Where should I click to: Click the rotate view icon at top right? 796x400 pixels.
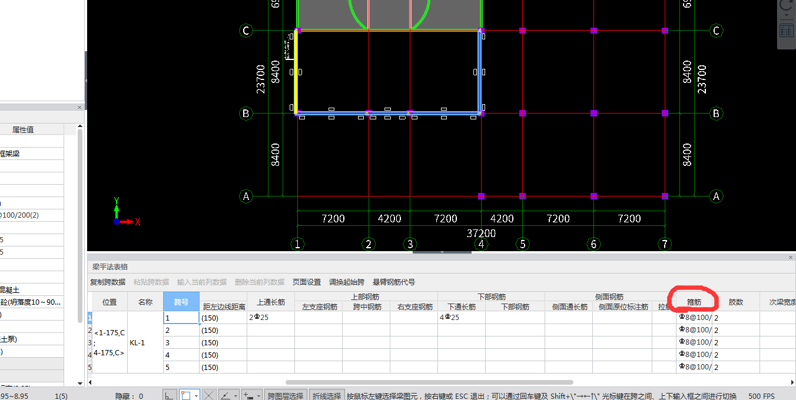click(787, 6)
